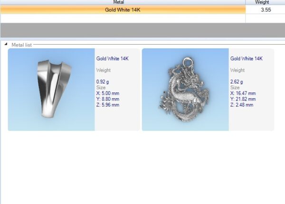Click the Y: 21.82 mm size value
The image size is (285, 204).
(243, 99)
